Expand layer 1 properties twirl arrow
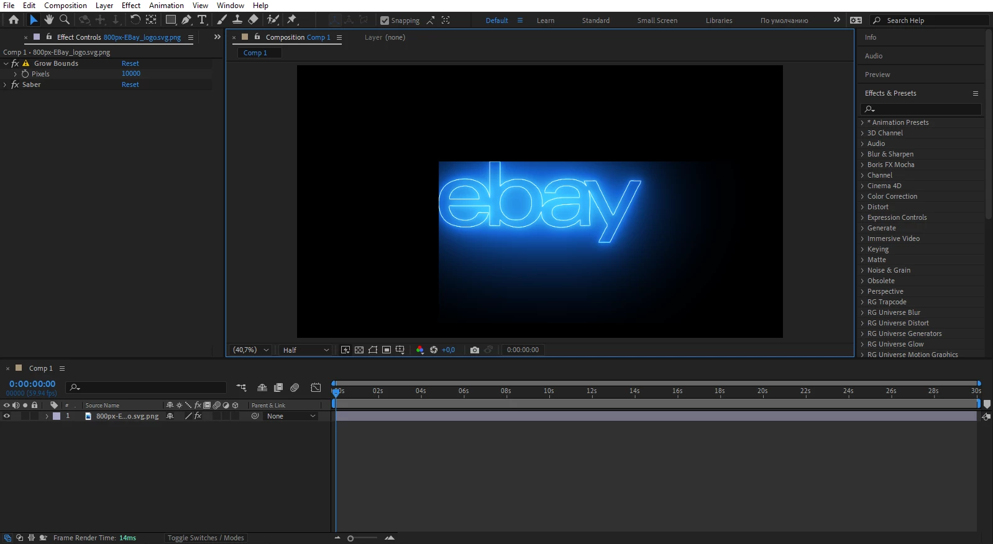Screen dimensions: 993x544 [x=47, y=416]
